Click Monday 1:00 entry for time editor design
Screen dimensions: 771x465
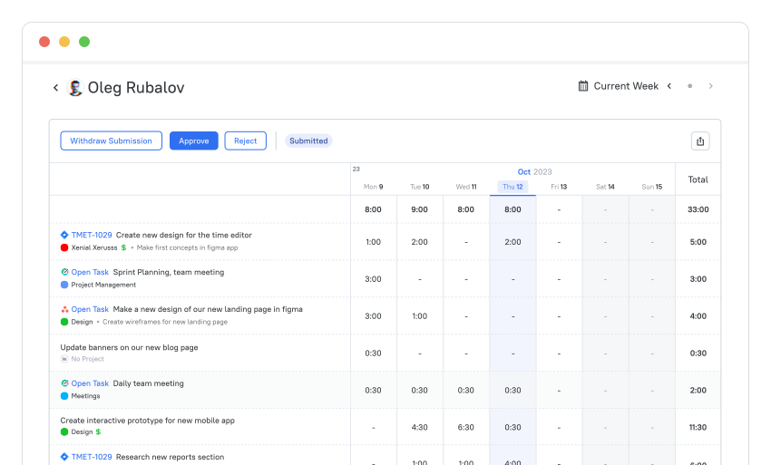(373, 242)
